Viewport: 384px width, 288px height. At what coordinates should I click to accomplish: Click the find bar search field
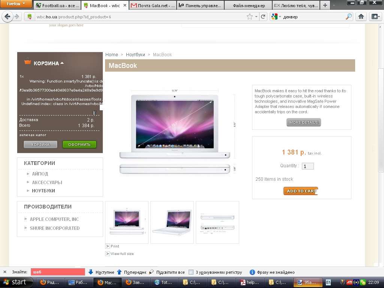tap(58, 272)
